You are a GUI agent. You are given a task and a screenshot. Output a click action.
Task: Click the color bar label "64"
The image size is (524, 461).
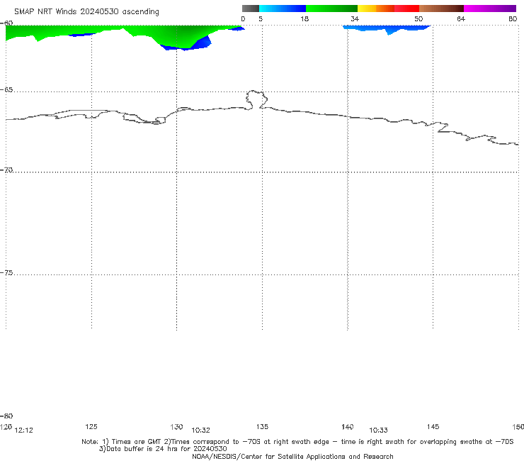coord(461,18)
